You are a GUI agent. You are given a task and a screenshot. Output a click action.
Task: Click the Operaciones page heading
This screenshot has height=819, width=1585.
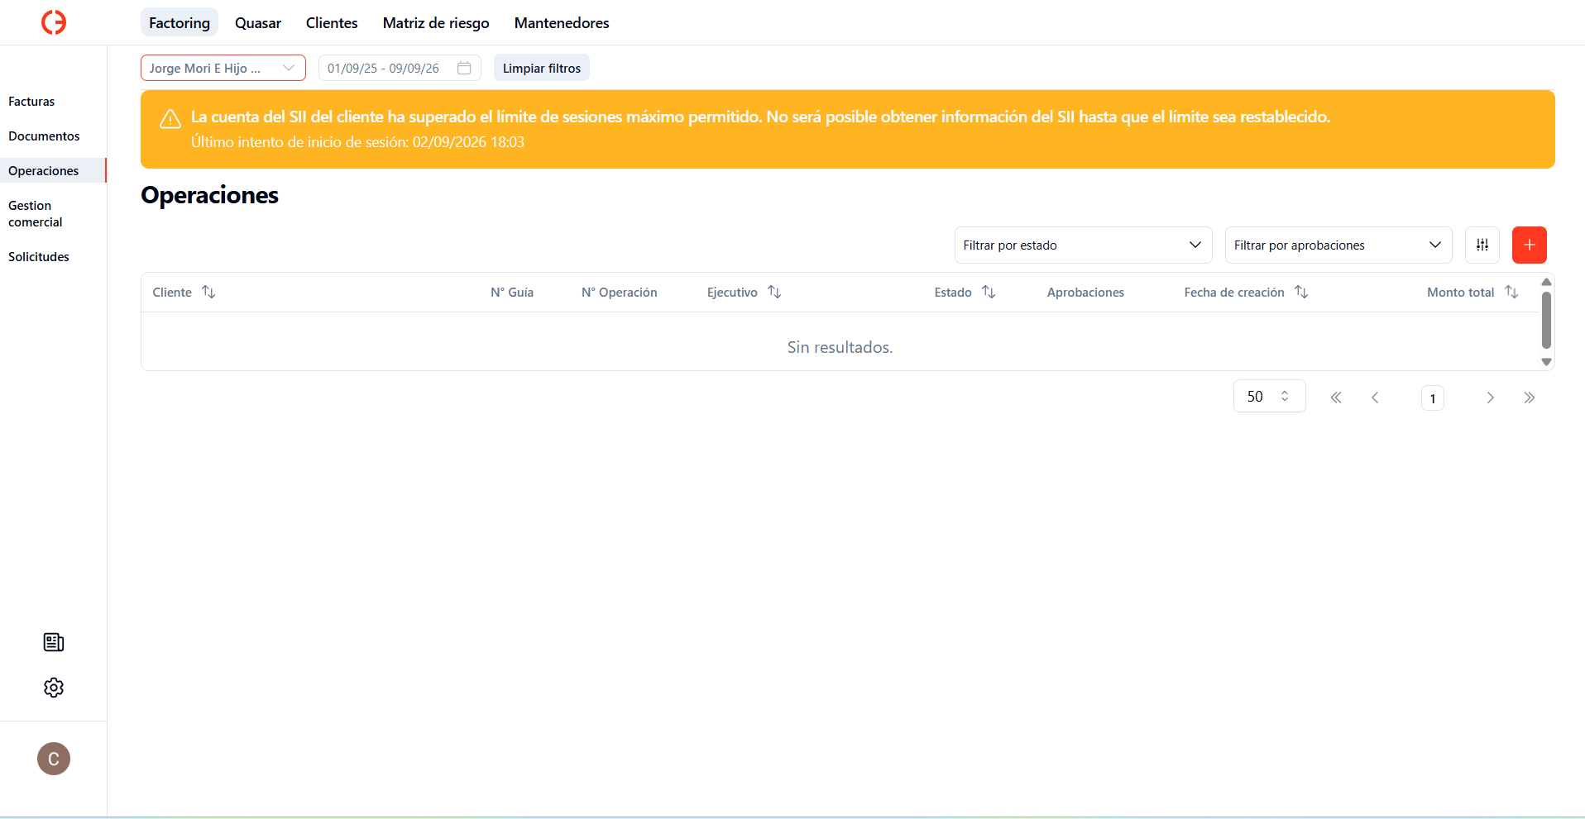click(x=210, y=195)
